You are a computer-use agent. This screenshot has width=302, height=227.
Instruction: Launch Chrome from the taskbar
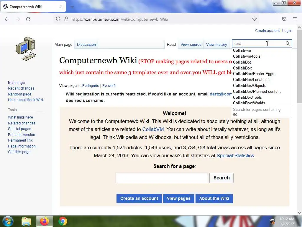pos(63,221)
